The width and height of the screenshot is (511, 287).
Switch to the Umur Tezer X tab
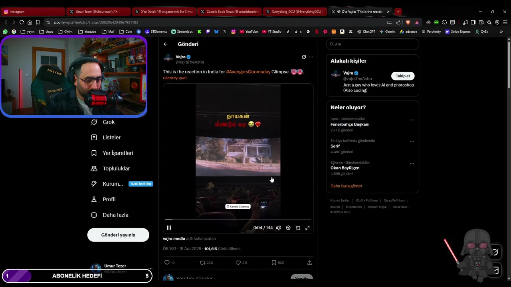98,12
